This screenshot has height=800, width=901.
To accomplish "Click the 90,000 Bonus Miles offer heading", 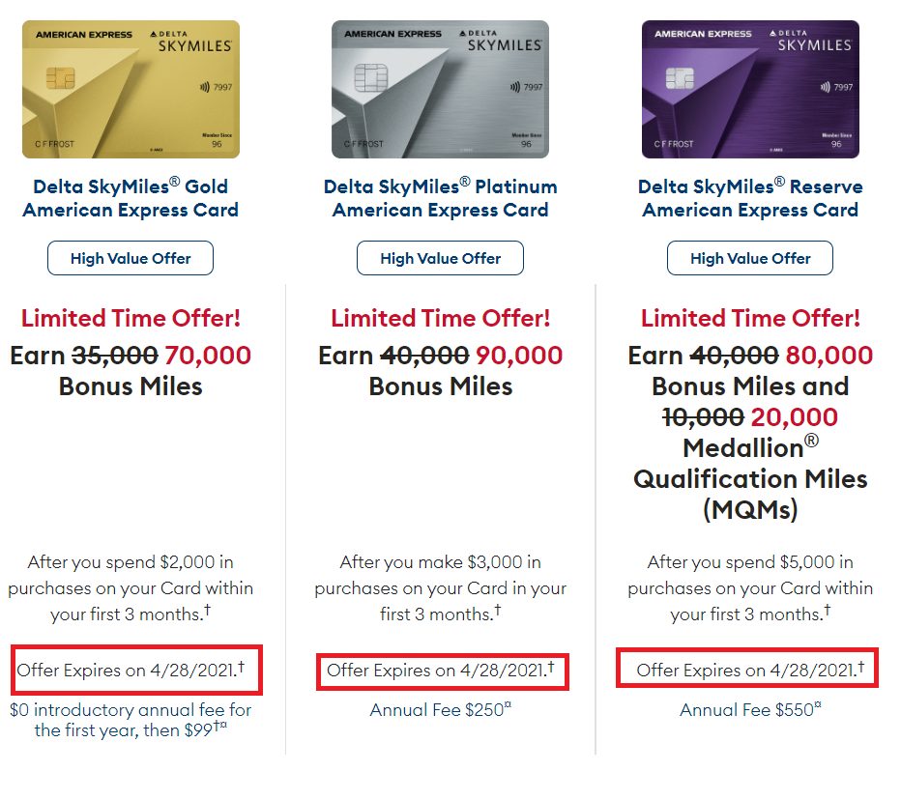I will point(440,370).
